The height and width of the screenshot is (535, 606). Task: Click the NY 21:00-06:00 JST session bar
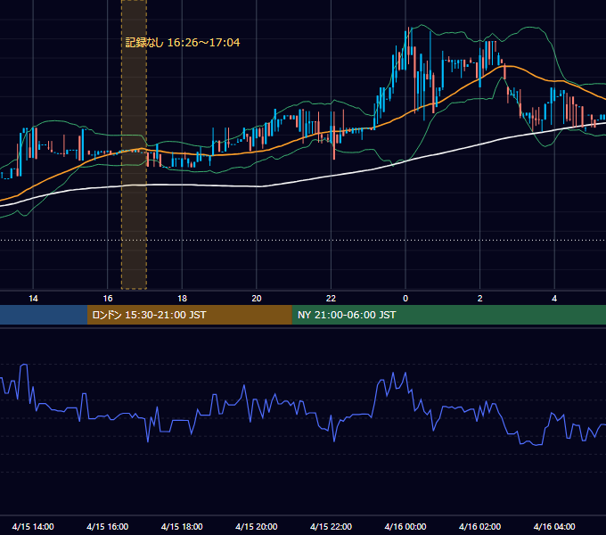[x=448, y=315]
